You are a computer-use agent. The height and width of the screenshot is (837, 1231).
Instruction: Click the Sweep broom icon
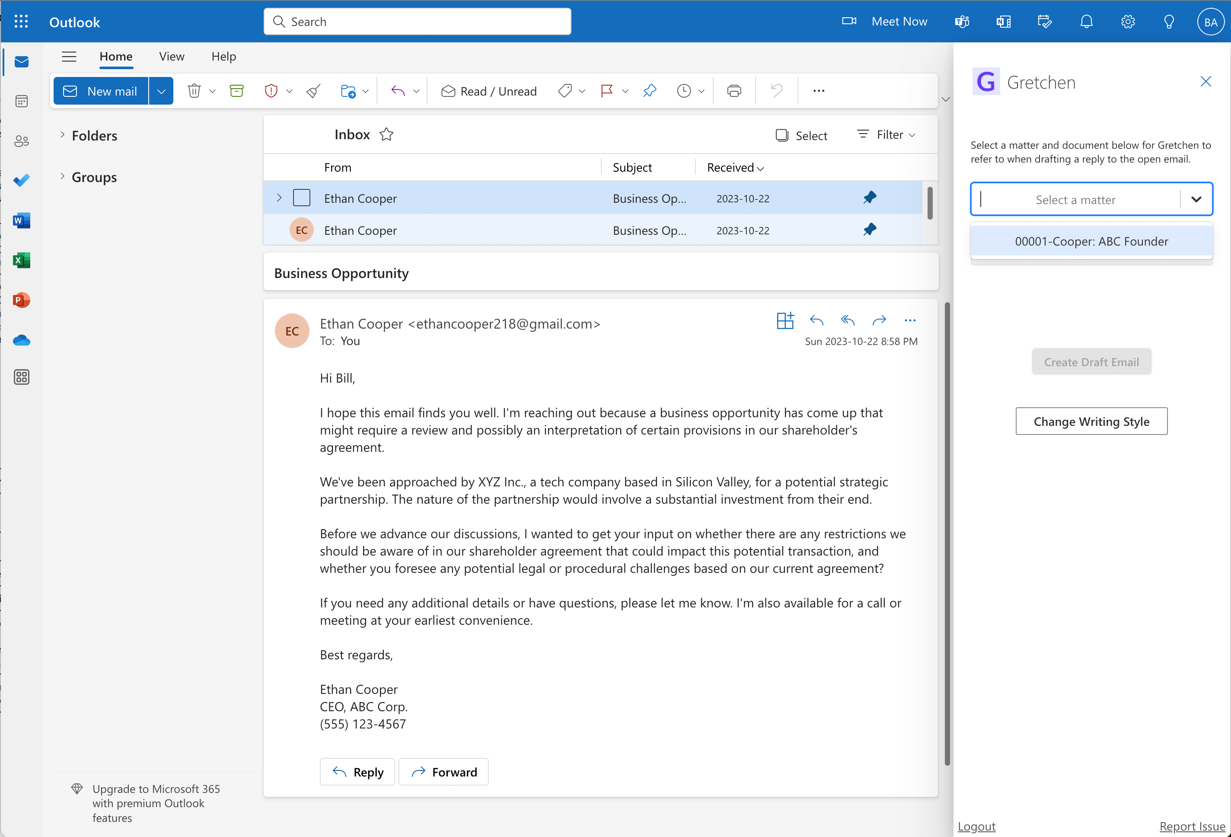313,91
